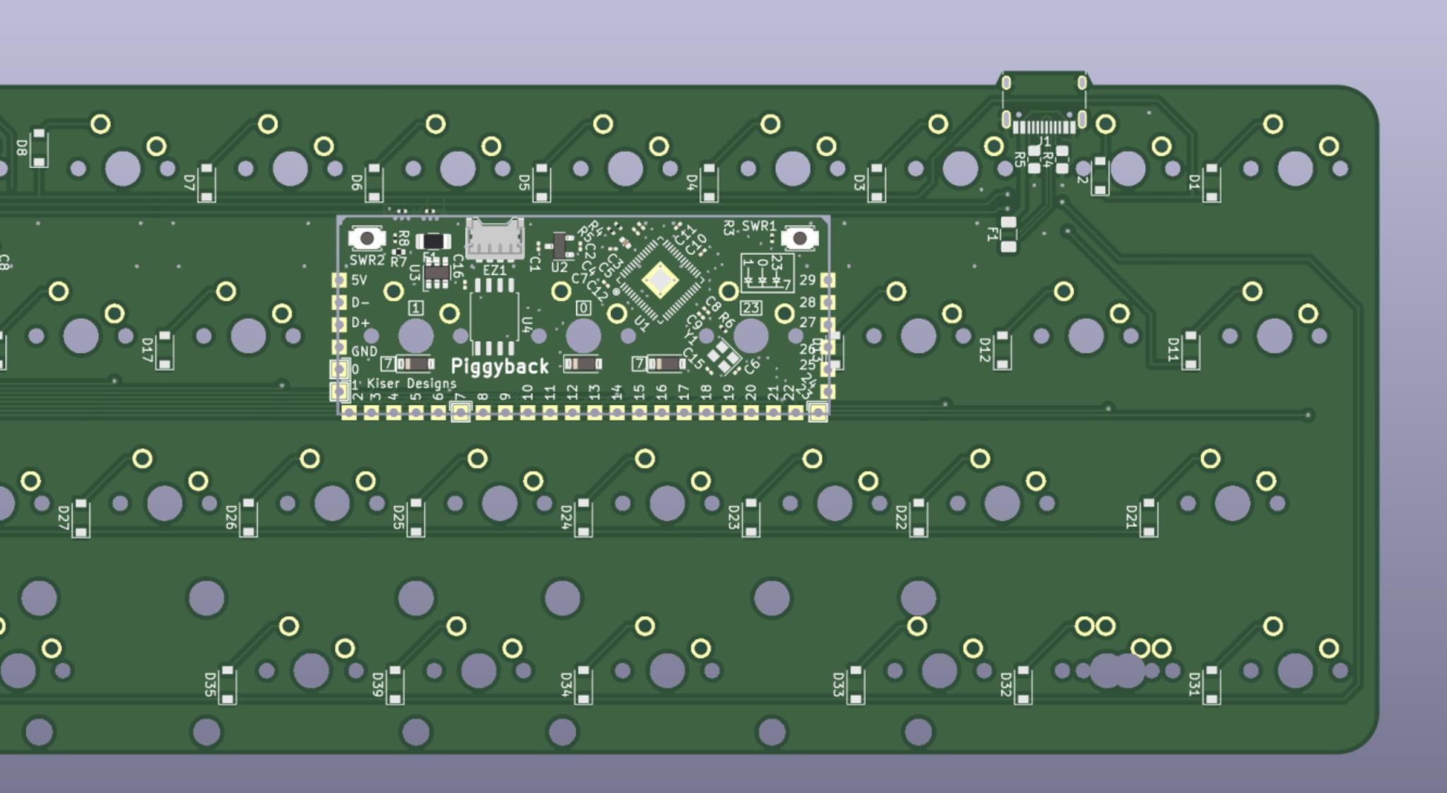Click diode D39 in the bottom row
This screenshot has height=793, width=1447.
395,684
